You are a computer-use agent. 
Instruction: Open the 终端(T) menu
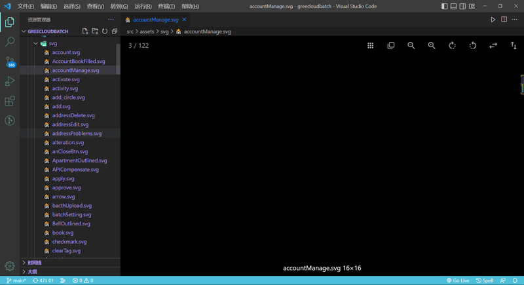pos(166,6)
